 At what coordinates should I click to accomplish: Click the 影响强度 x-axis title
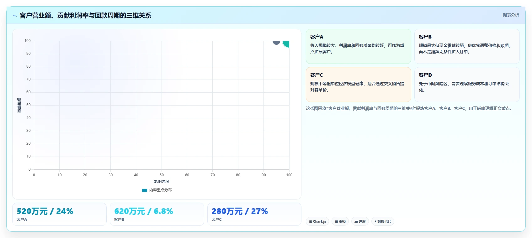pos(162,182)
